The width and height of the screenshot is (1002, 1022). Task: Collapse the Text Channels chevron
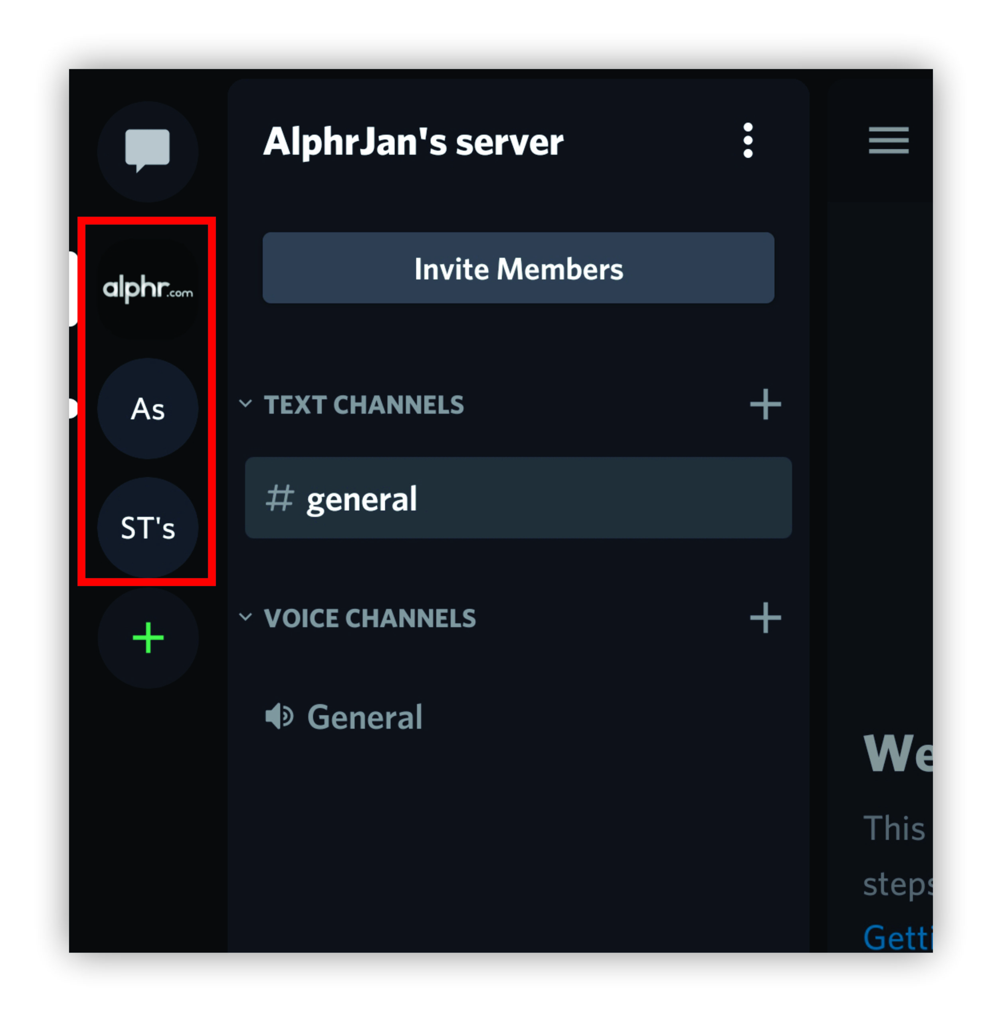pyautogui.click(x=245, y=404)
